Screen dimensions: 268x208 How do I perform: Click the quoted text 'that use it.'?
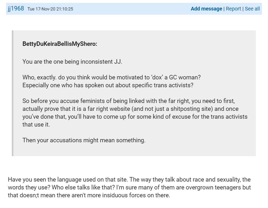pyautogui.click(x=36, y=124)
